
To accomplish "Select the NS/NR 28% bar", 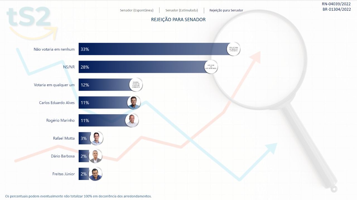I will (x=142, y=67).
